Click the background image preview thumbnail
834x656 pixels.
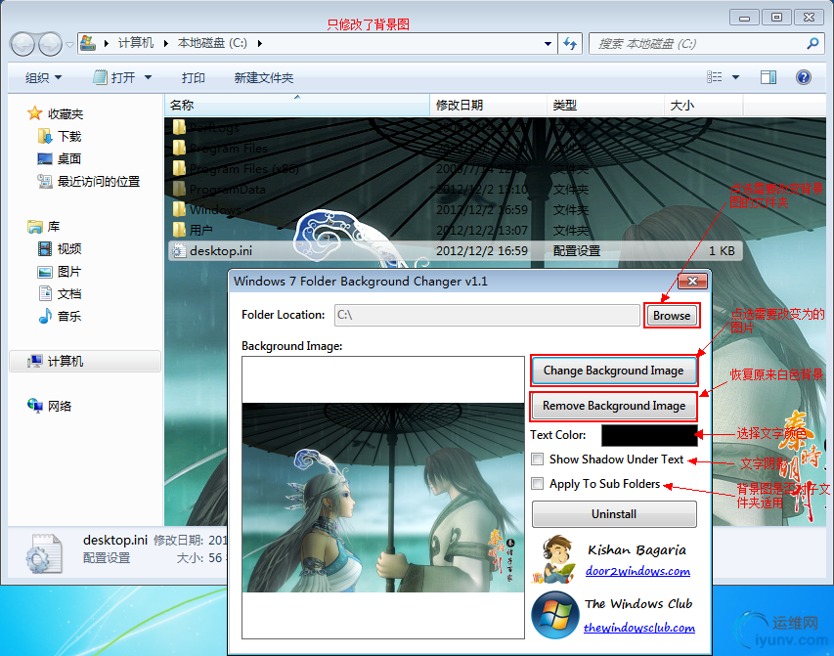coord(383,498)
